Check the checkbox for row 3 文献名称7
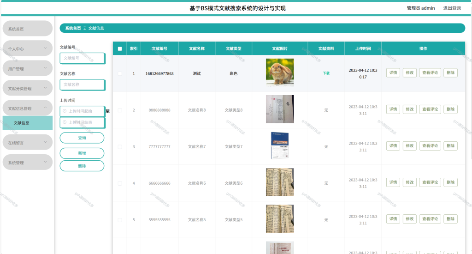Screen dimensions: 472x254 click(x=120, y=146)
